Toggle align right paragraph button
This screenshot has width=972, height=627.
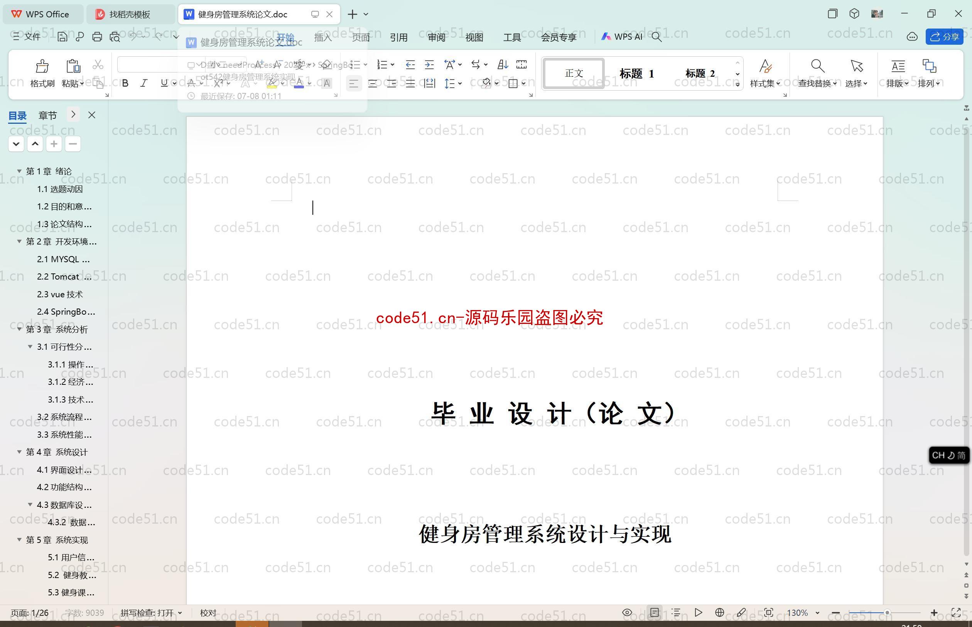392,84
